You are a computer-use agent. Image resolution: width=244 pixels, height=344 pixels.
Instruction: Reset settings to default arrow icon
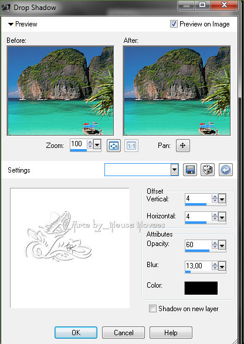coord(226,170)
